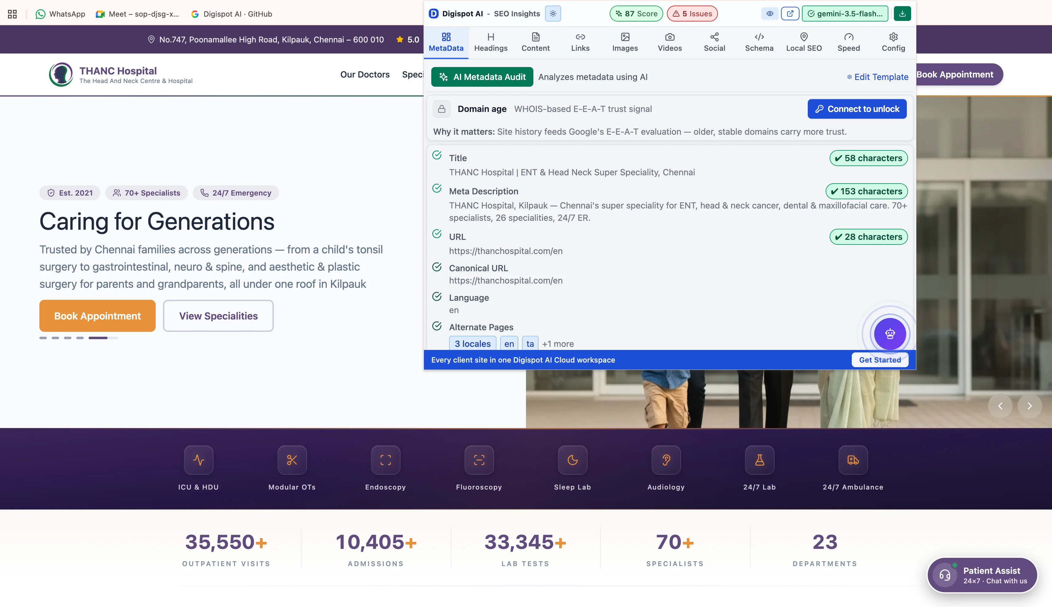Viewport: 1052px width, 607px height.
Task: Click the Fluoroscopy scan icon
Action: (479, 460)
